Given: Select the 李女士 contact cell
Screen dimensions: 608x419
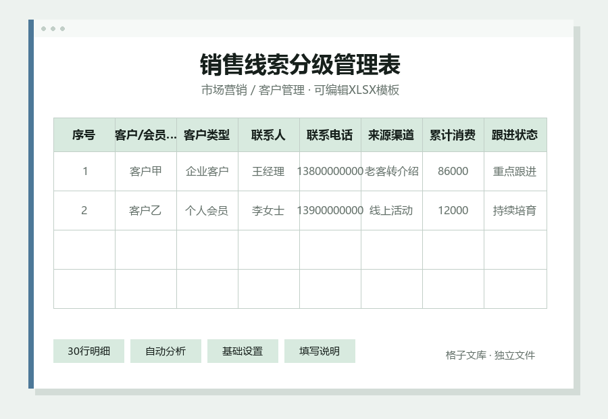Looking at the screenshot, I should [269, 210].
